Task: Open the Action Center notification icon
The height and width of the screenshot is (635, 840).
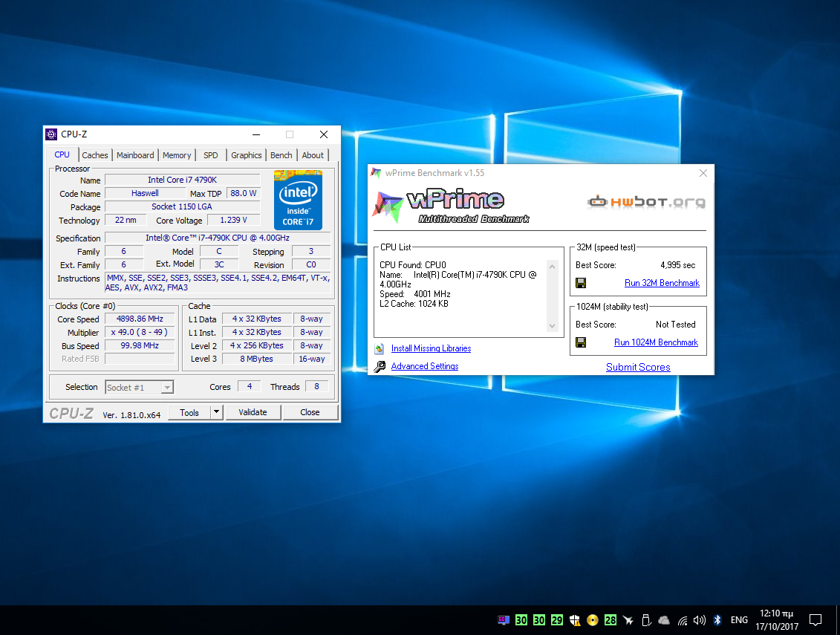Action: tap(815, 620)
